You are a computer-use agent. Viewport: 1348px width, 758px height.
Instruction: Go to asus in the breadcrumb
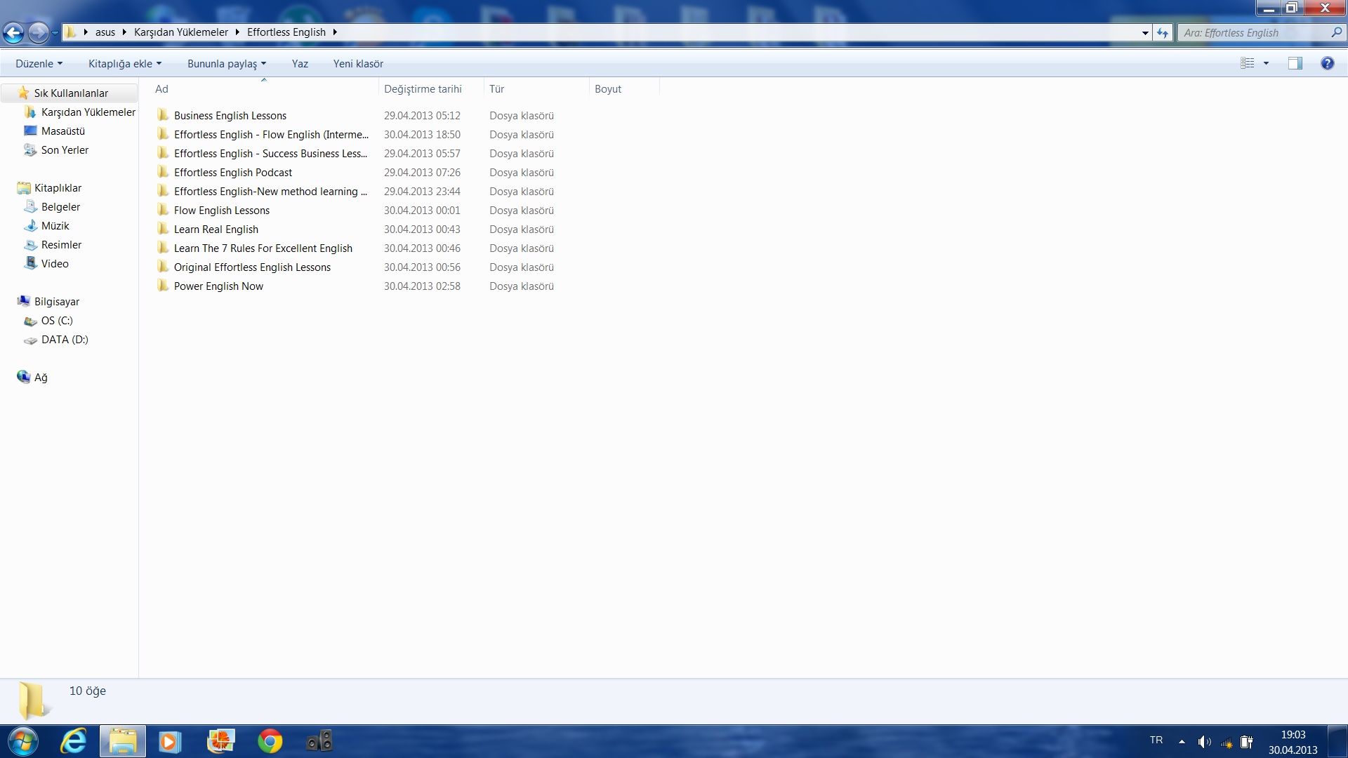tap(105, 32)
